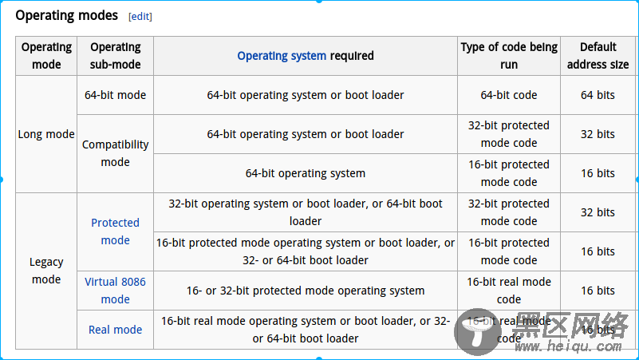
Task: Click the 16-bit real mode code cell
Action: 509,291
